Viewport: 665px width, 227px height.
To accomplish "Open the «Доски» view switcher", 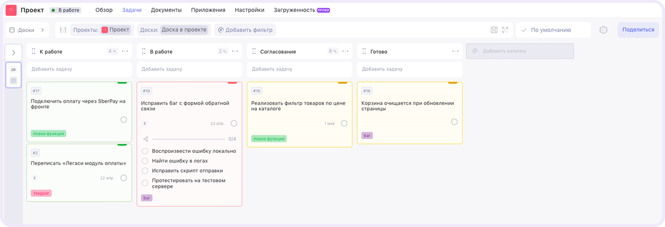I will (x=27, y=30).
